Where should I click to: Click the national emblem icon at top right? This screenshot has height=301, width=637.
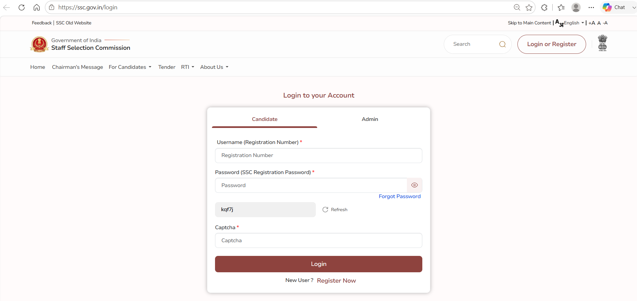click(x=603, y=43)
